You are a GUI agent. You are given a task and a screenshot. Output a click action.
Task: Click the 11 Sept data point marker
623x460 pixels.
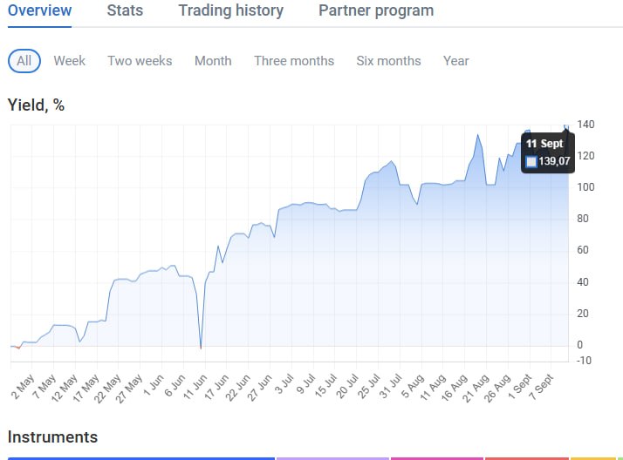[566, 126]
